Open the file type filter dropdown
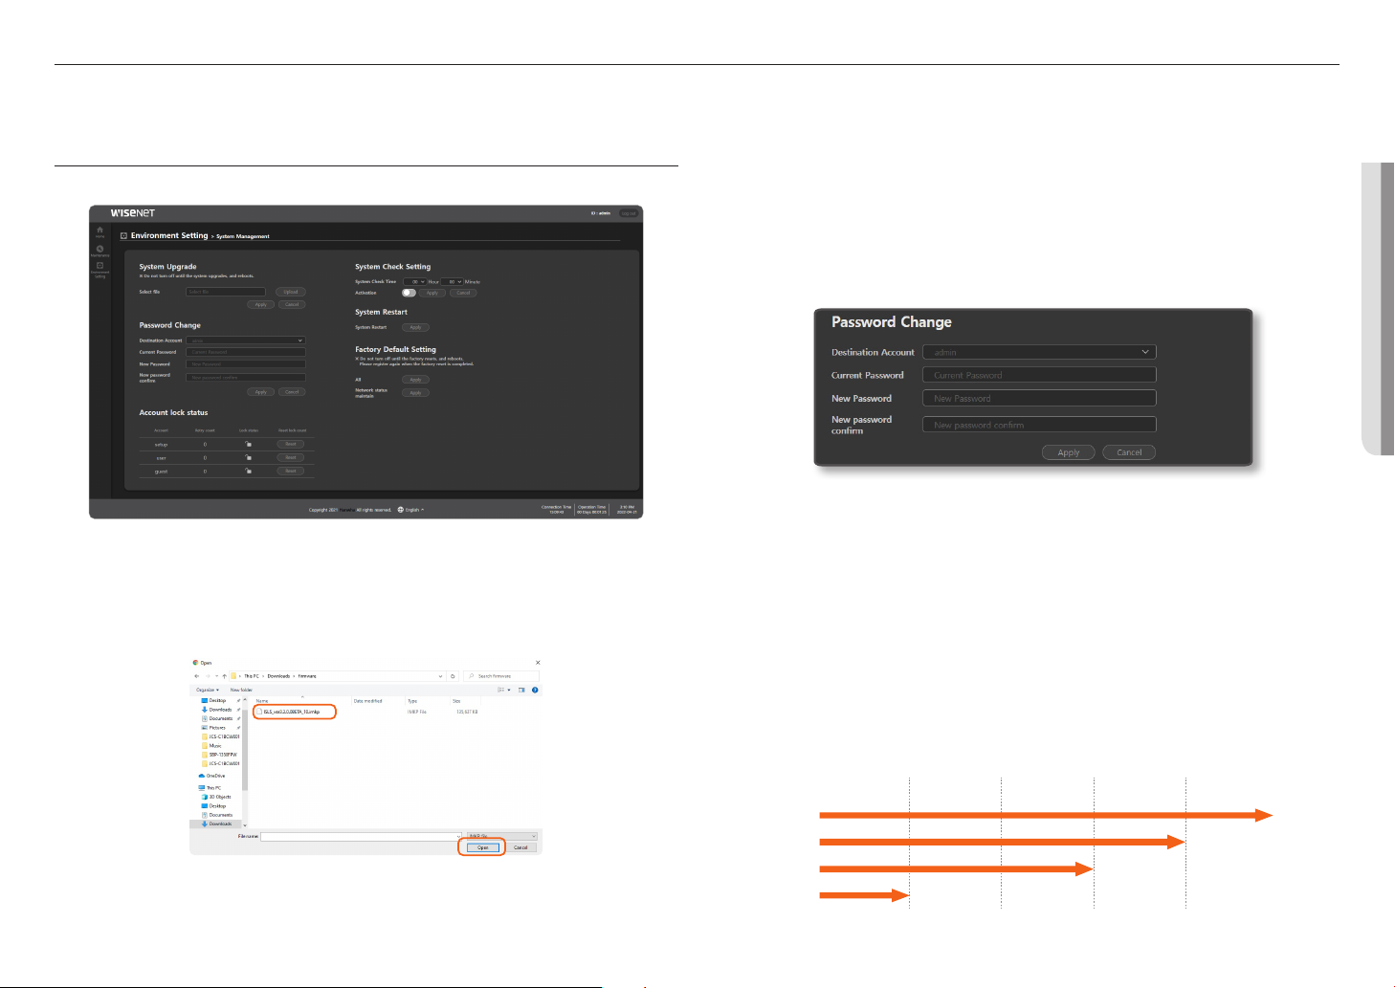Image resolution: width=1395 pixels, height=988 pixels. point(502,836)
